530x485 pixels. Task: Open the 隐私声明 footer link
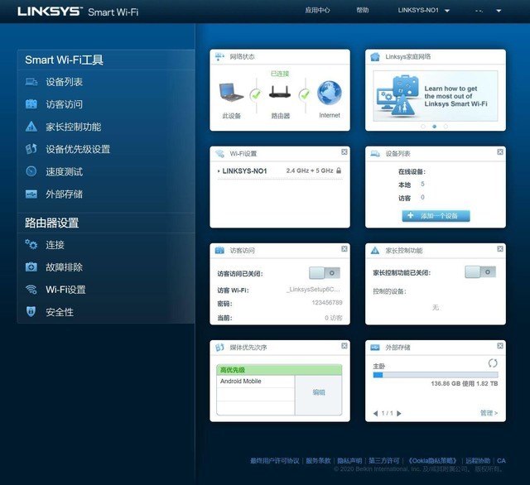tap(349, 461)
